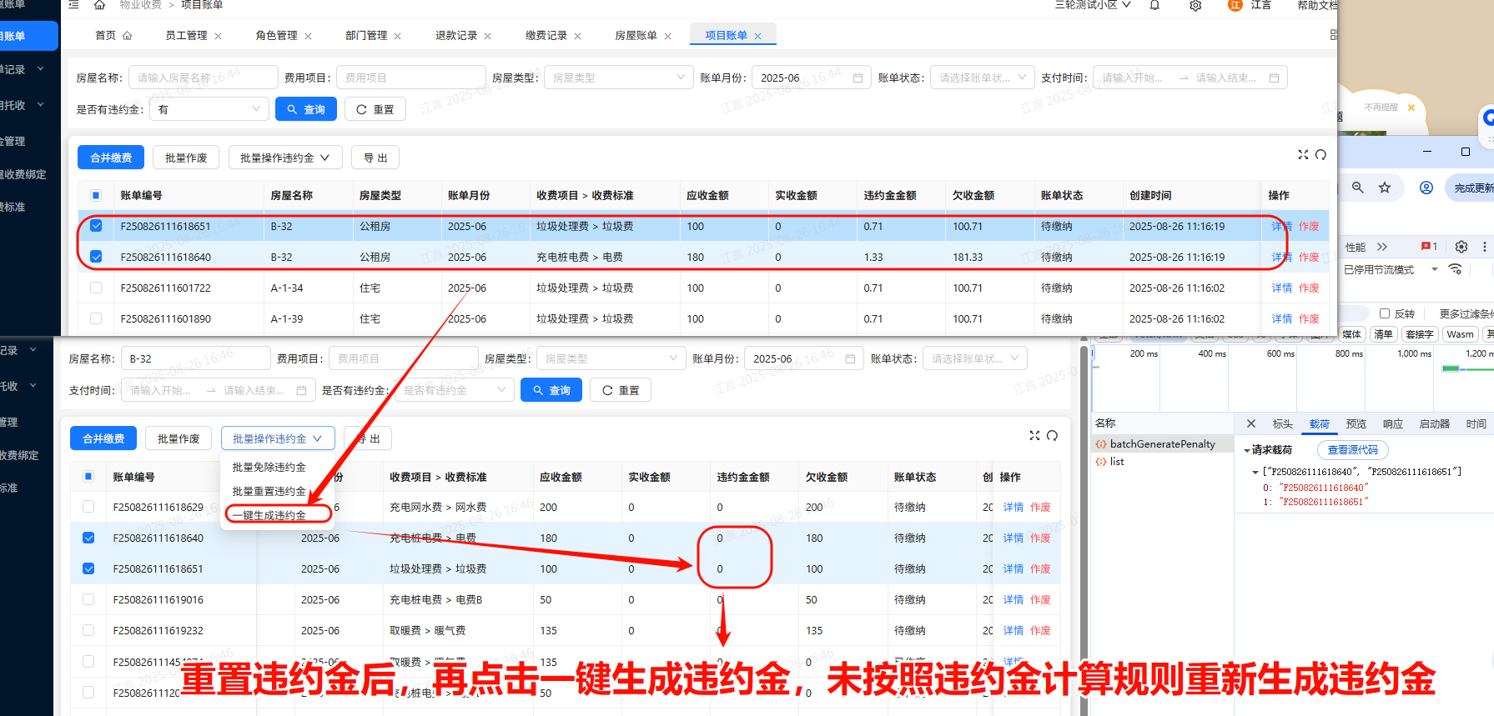Select checkbox for bill F250826111619016

point(88,599)
